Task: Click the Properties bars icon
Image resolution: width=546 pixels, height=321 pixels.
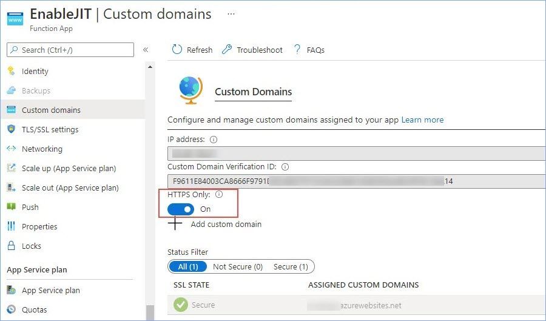Action: 11,226
